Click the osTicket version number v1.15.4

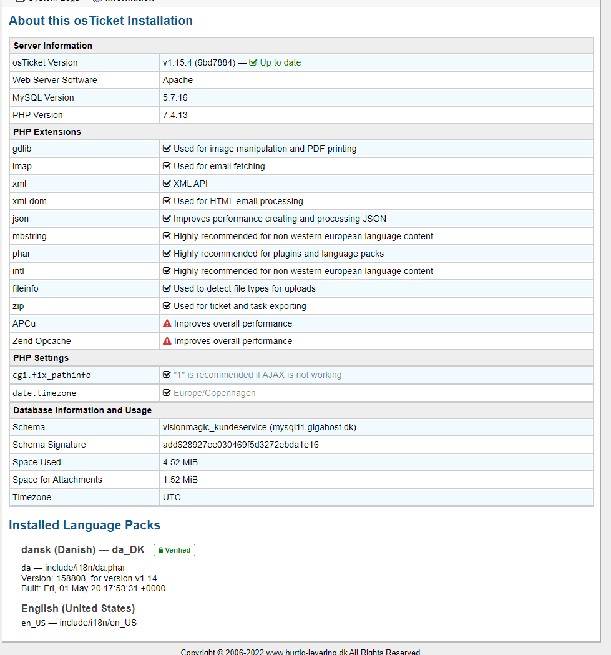pos(177,62)
